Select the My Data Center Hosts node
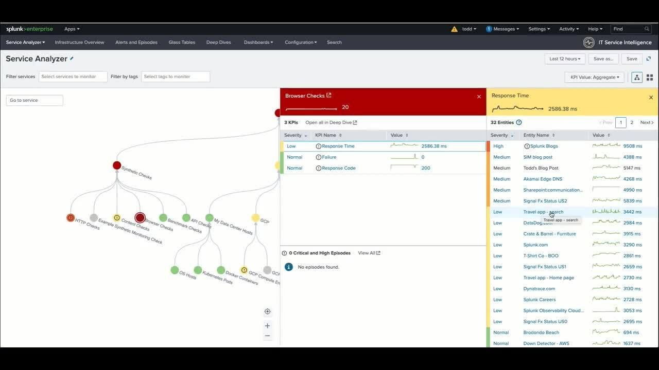The image size is (659, 370). click(x=210, y=218)
